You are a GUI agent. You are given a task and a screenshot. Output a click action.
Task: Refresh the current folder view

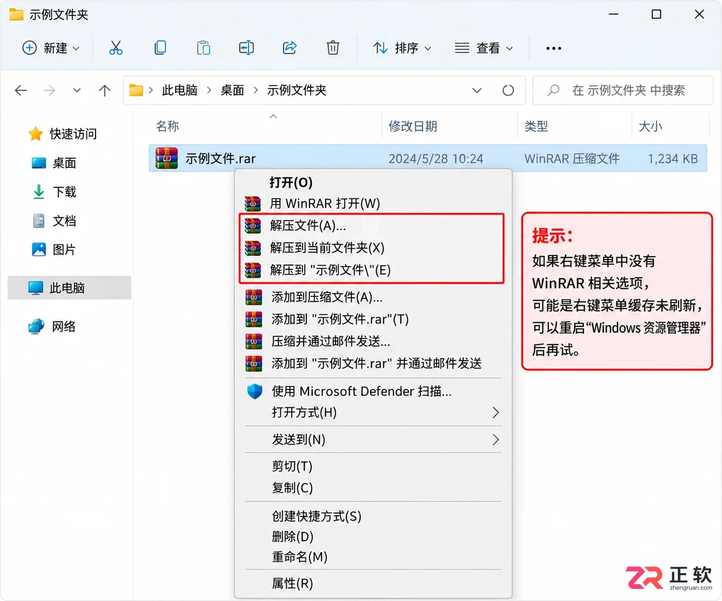(508, 90)
